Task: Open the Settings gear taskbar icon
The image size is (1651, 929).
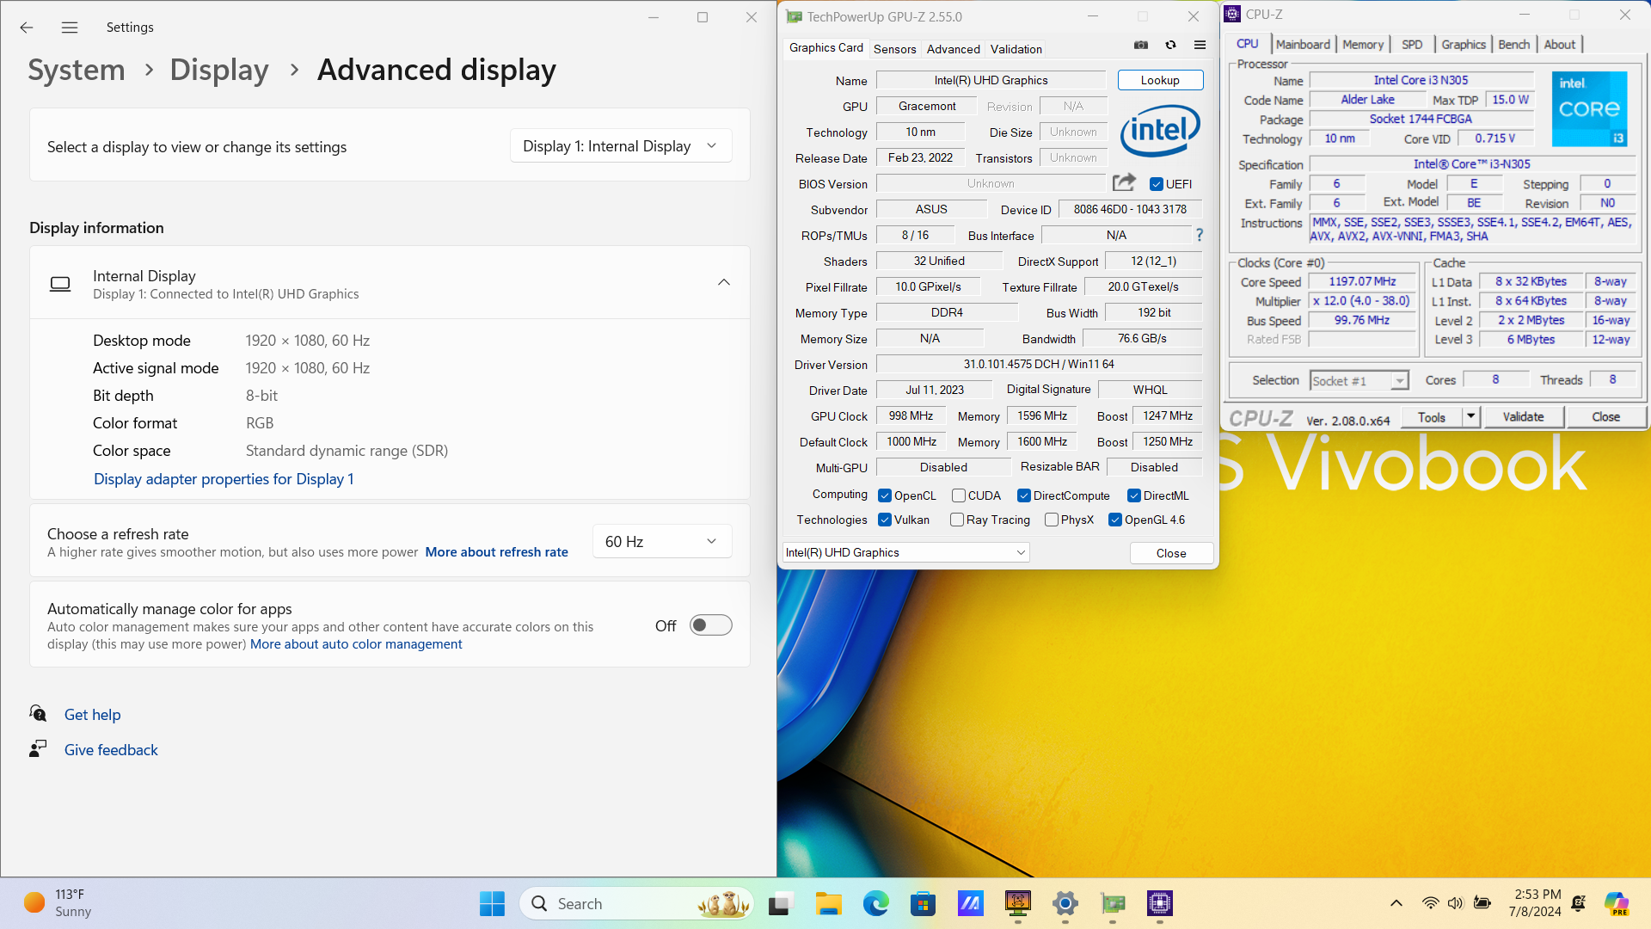Action: point(1065,903)
